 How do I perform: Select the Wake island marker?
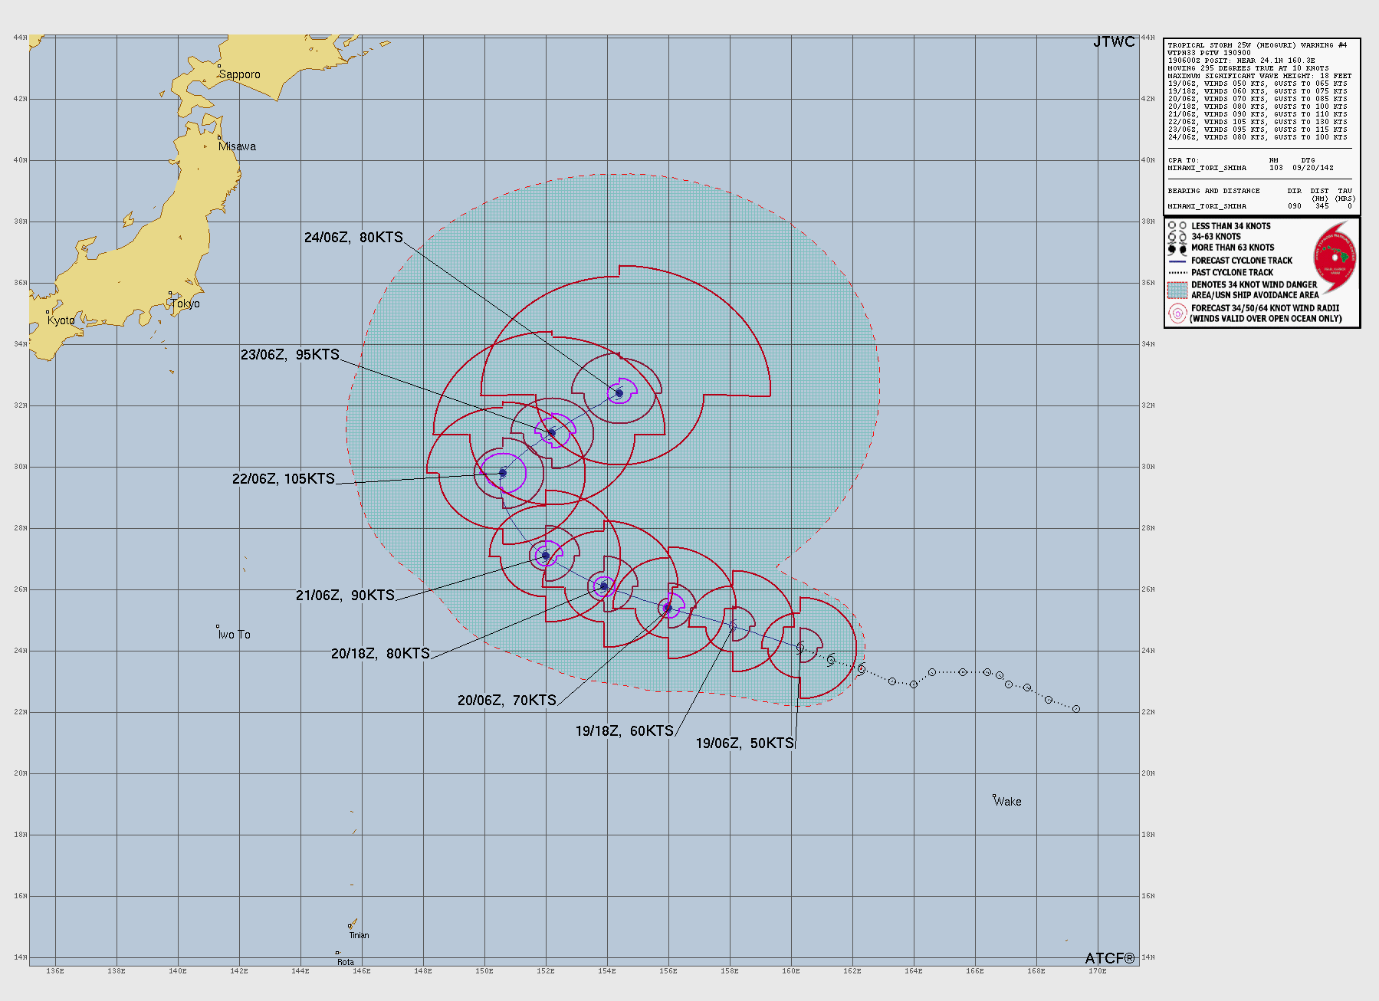click(x=994, y=796)
